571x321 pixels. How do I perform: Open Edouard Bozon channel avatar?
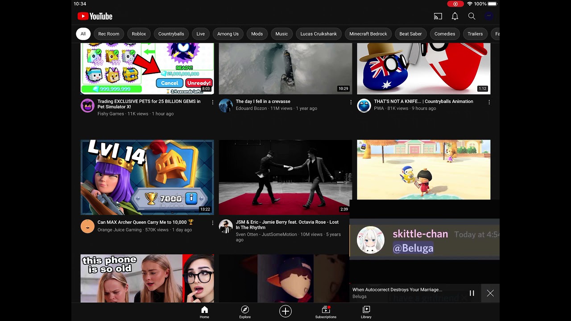[226, 106]
